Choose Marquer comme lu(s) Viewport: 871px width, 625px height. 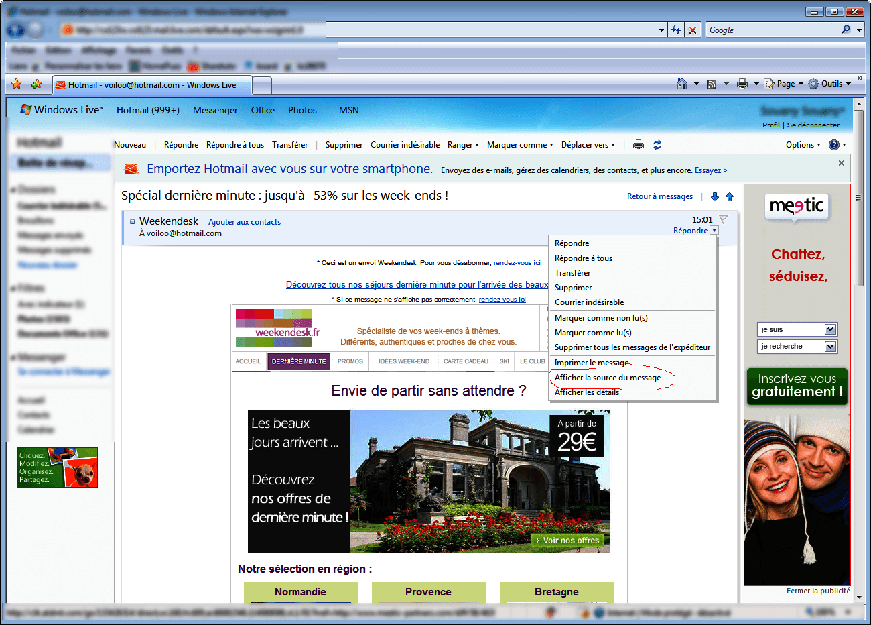[x=632, y=333]
